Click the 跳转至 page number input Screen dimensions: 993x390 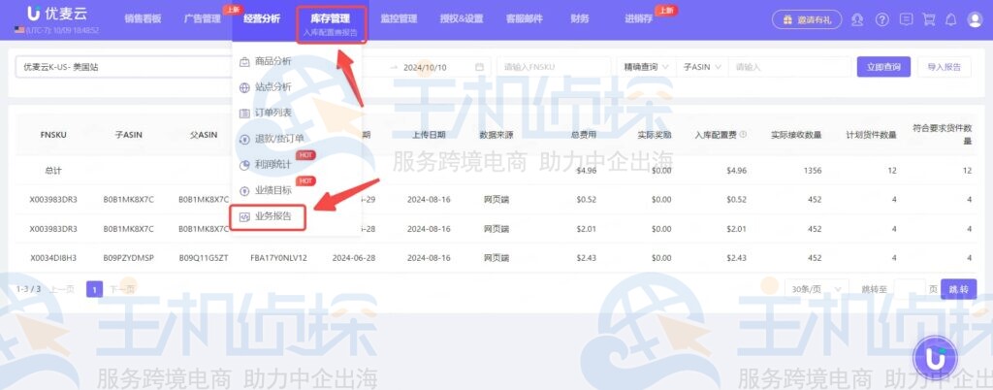click(x=909, y=289)
